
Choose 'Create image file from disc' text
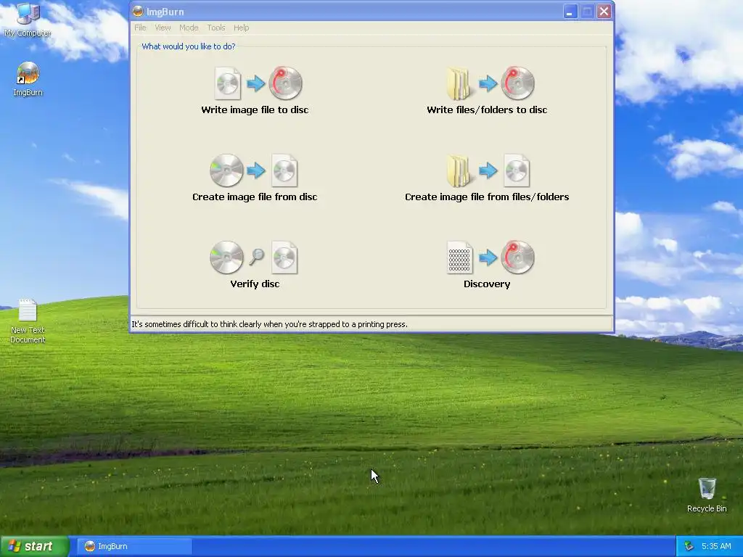255,197
